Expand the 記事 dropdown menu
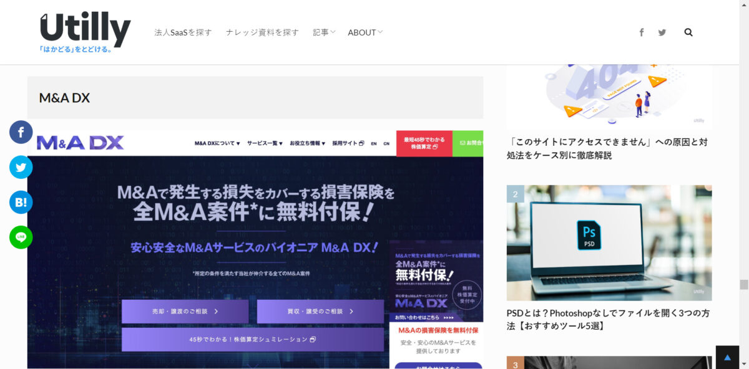Image resolution: width=749 pixels, height=369 pixels. [x=324, y=32]
